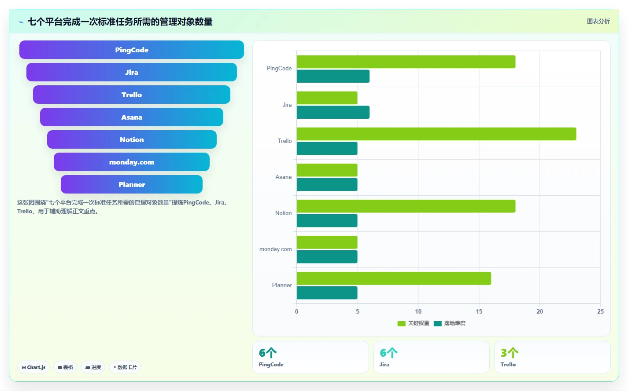Click the 表格 tag
Viewport: 628px width, 391px height.
pyautogui.click(x=65, y=367)
